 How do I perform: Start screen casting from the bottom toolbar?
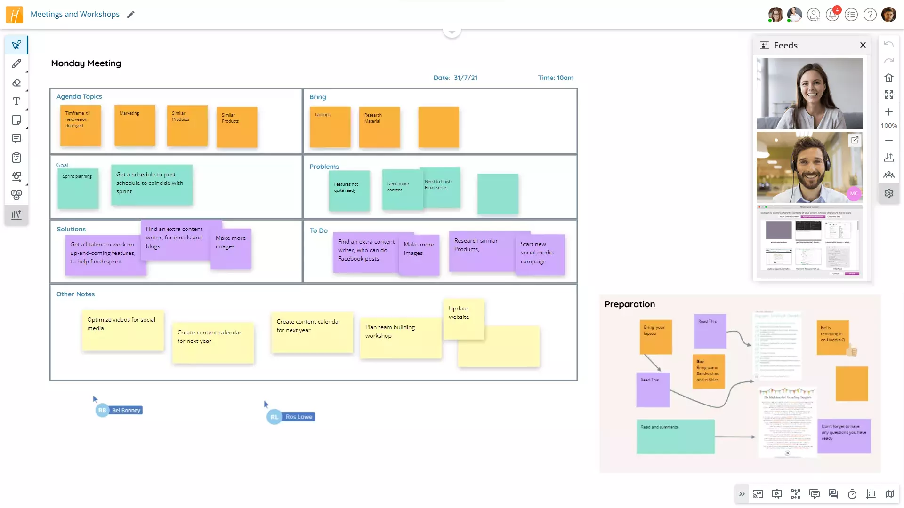pos(758,494)
